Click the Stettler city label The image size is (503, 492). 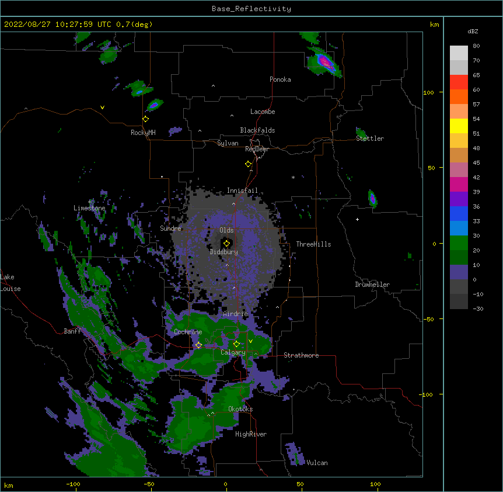coord(370,138)
